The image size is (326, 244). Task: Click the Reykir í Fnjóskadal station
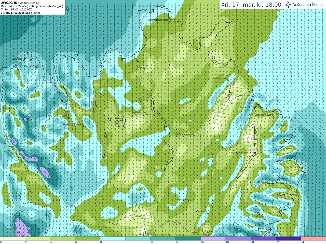point(83,126)
